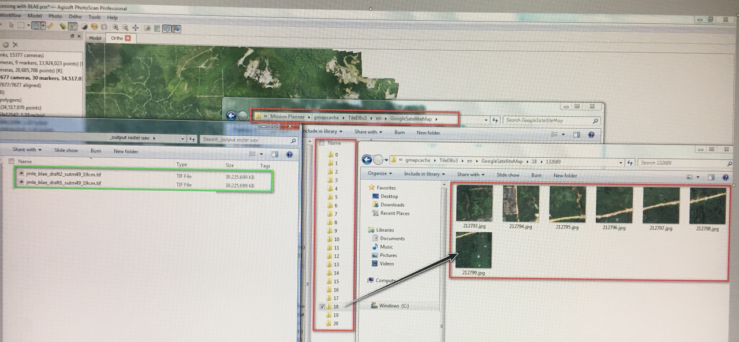The height and width of the screenshot is (342, 739).
Task: Open the Ortho menu
Action: (x=75, y=17)
